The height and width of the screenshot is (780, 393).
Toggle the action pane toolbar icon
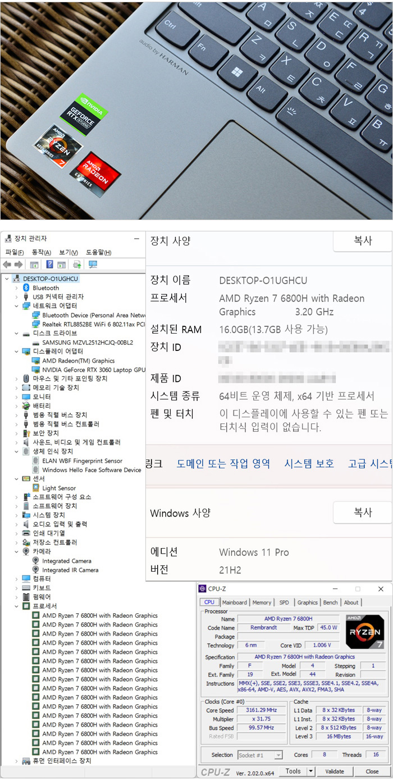coord(61,264)
